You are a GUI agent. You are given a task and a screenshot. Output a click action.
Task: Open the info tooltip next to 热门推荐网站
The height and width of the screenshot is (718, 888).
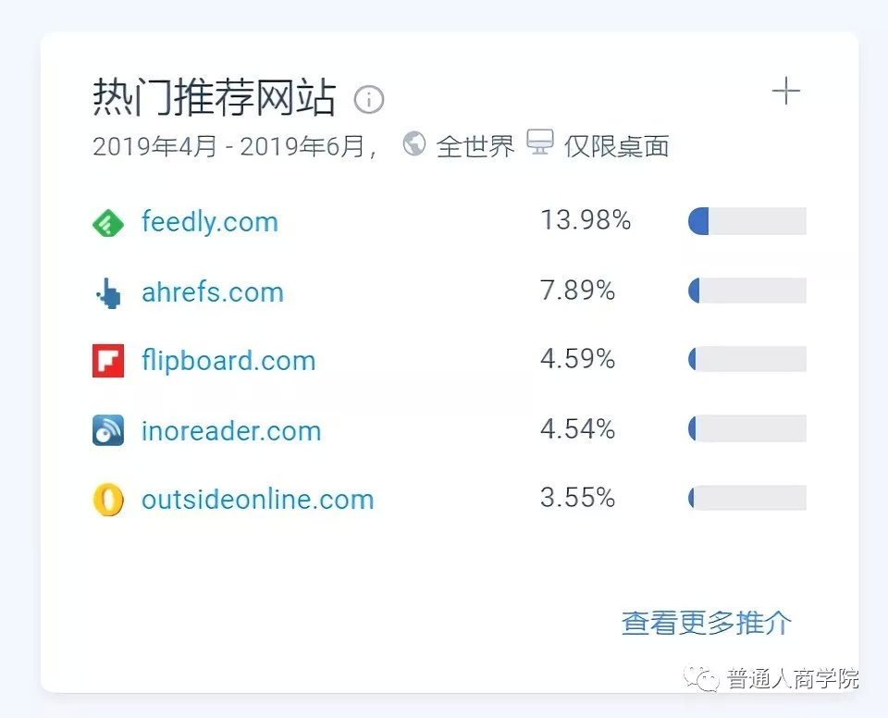point(369,100)
